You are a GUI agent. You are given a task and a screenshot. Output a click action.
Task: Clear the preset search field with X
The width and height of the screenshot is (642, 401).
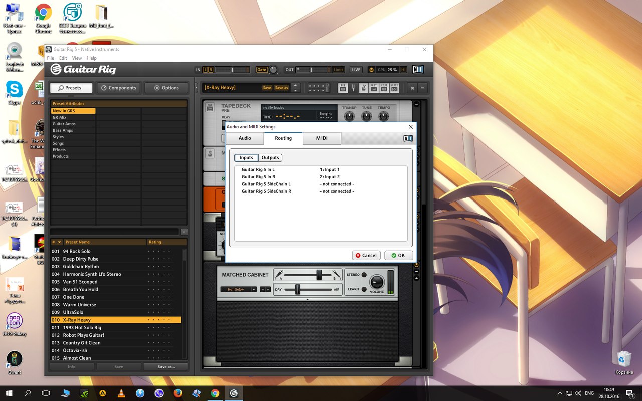184,232
